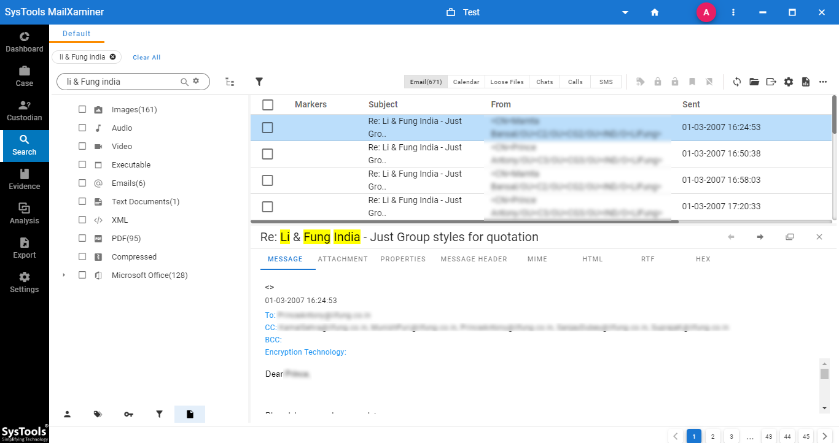
Task: Click the email list vertical scrollbar
Action: (x=835, y=114)
